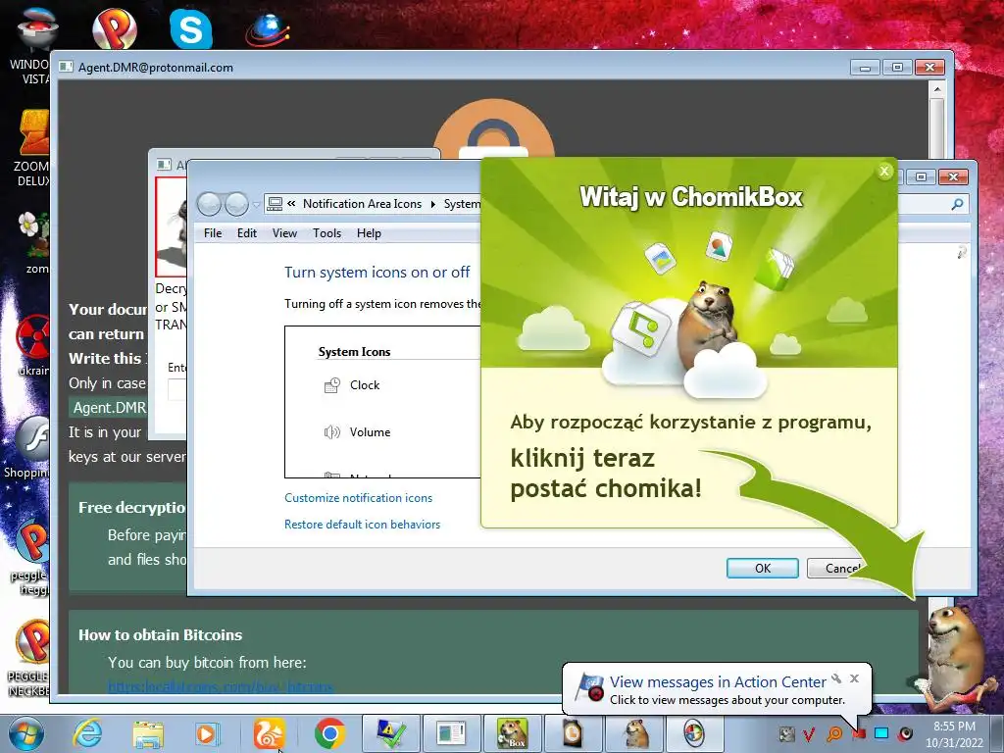
Task: Click the leftmost gray tray icon
Action: (786, 733)
